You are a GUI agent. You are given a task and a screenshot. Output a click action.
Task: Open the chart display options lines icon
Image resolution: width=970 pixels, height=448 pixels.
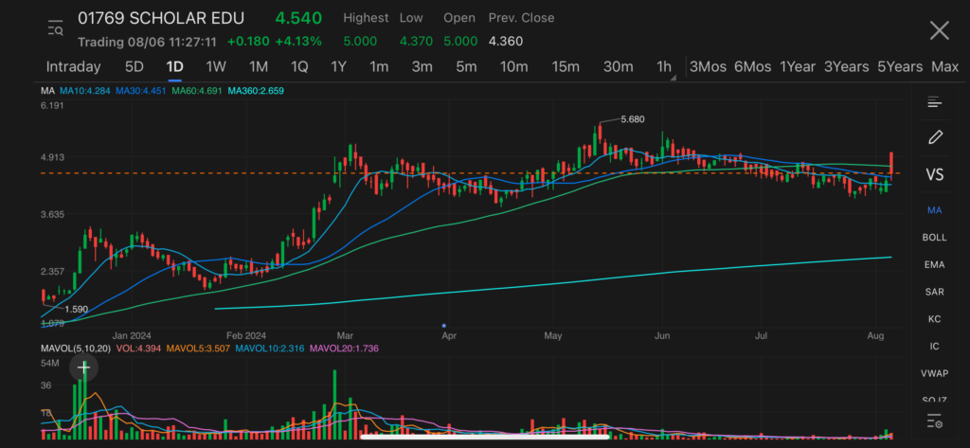click(x=934, y=102)
